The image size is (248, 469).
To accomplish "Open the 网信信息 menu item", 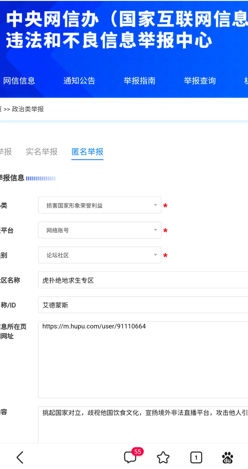I will (x=19, y=81).
